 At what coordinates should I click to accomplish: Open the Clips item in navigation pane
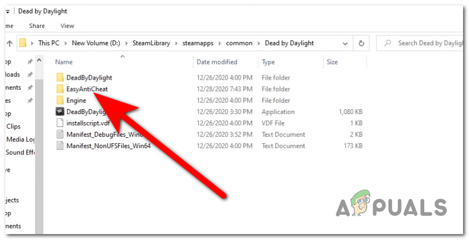(13, 126)
